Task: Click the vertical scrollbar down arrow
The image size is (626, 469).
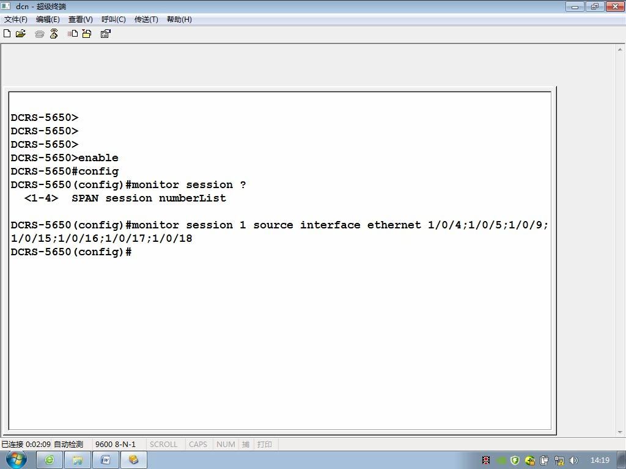Action: 620,432
